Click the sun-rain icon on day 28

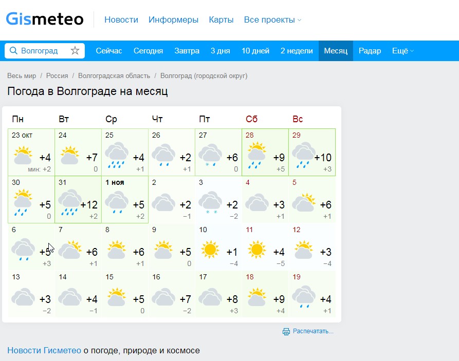(x=256, y=156)
